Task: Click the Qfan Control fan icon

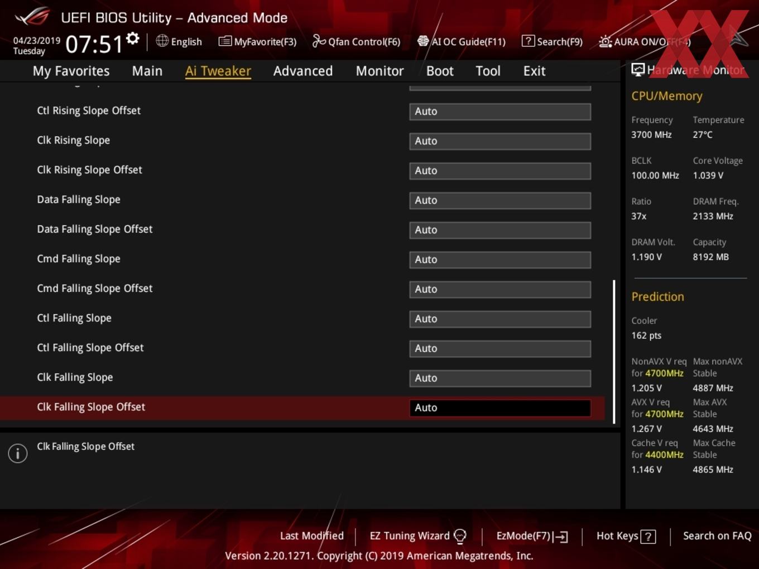Action: 319,41
